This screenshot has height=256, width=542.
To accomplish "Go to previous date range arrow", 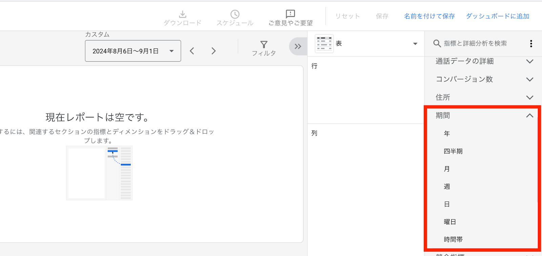I will click(192, 51).
